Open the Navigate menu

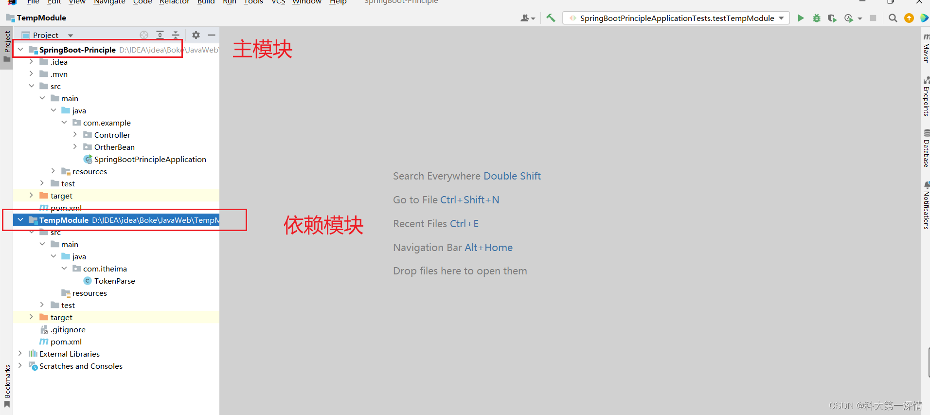point(109,2)
